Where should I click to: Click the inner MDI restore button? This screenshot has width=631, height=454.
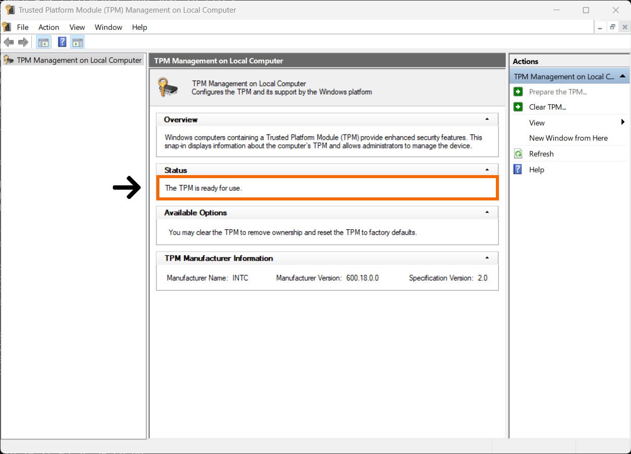pyautogui.click(x=612, y=27)
